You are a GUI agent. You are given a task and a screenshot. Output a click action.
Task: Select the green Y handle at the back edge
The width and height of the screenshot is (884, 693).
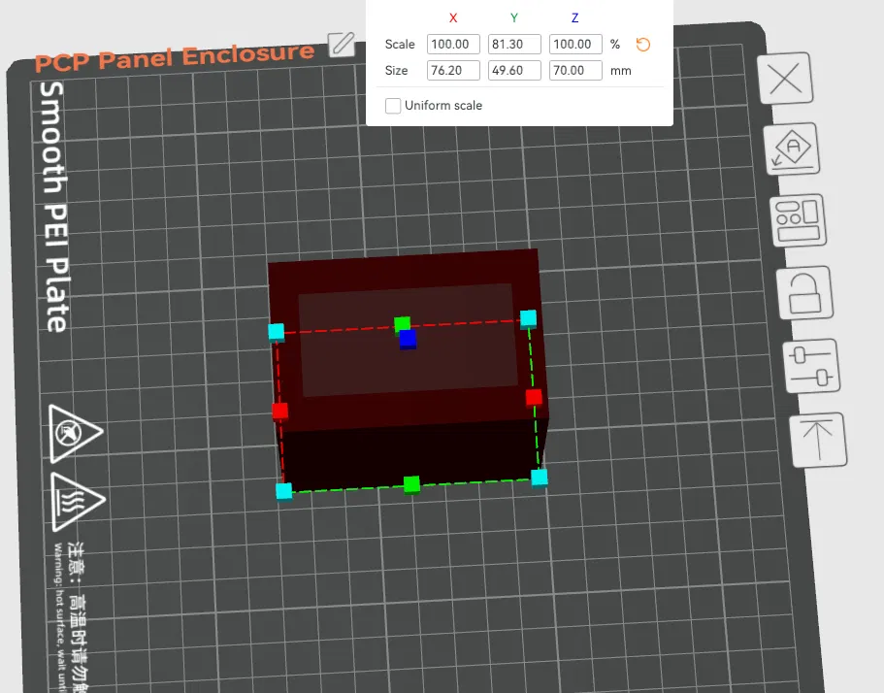(402, 323)
